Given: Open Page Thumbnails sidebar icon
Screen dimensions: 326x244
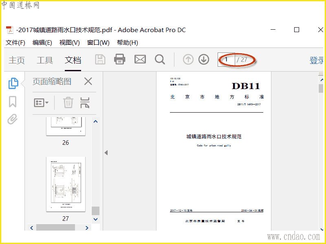Looking at the screenshot, I should point(13,83).
